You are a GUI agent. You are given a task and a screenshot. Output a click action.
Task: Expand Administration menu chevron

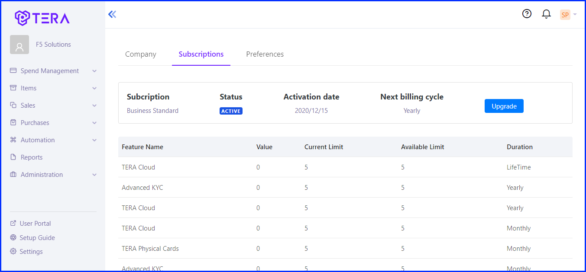click(x=94, y=175)
